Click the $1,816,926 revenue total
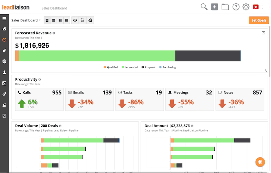 click(x=32, y=46)
